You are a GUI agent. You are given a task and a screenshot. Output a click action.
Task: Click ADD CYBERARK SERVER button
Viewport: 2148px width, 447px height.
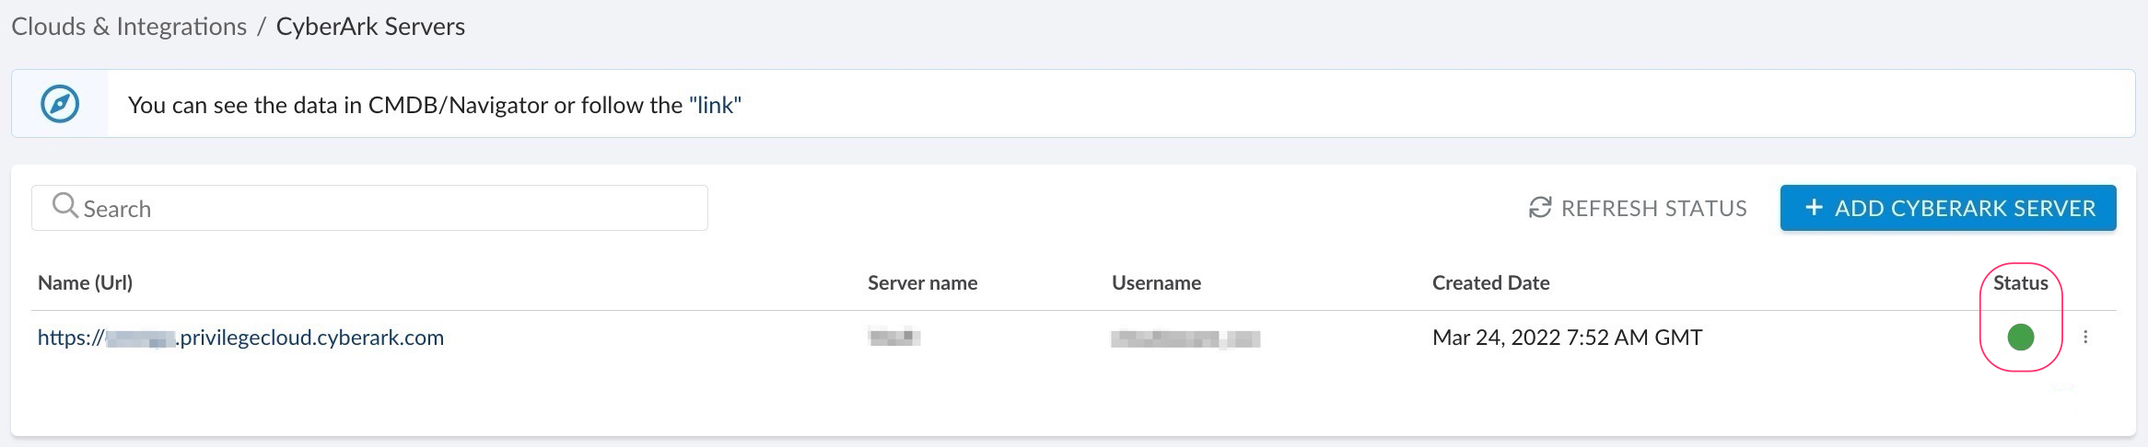pos(1947,208)
